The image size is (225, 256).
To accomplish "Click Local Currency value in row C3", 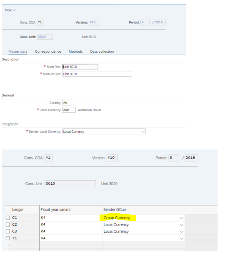I will point(116,232).
